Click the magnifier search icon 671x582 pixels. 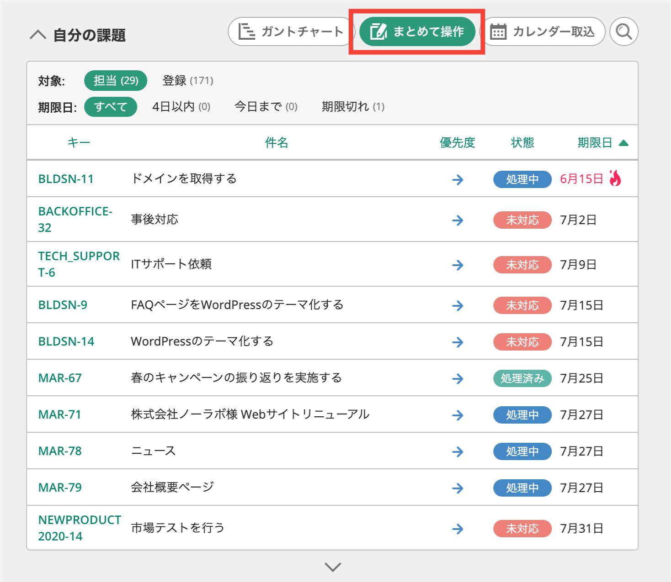pos(624,31)
